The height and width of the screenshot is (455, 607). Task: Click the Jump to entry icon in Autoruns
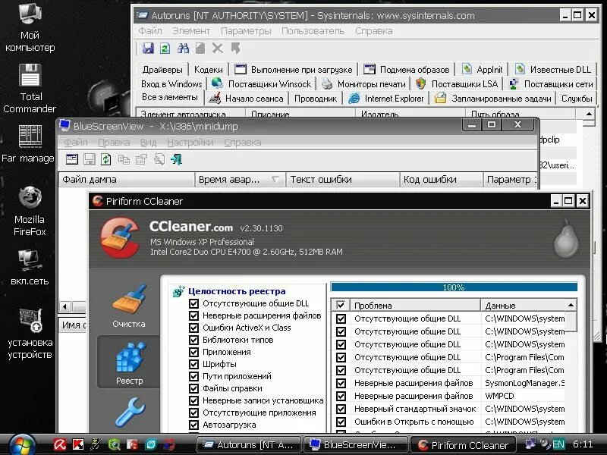click(235, 49)
